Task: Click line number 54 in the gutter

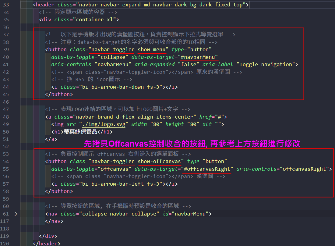Action: 6,161
